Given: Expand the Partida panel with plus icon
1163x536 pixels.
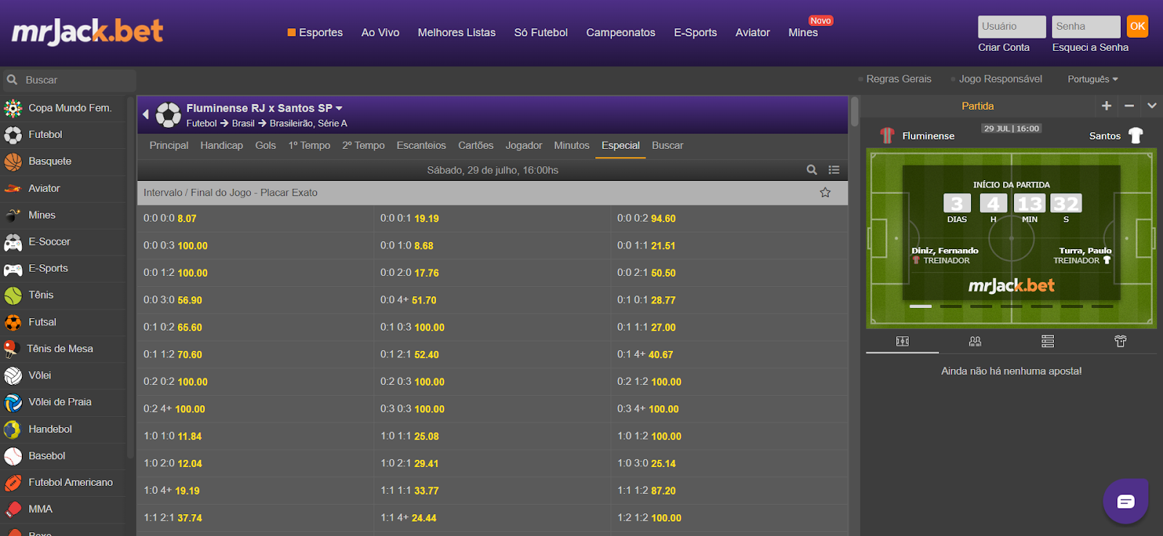Looking at the screenshot, I should 1106,106.
